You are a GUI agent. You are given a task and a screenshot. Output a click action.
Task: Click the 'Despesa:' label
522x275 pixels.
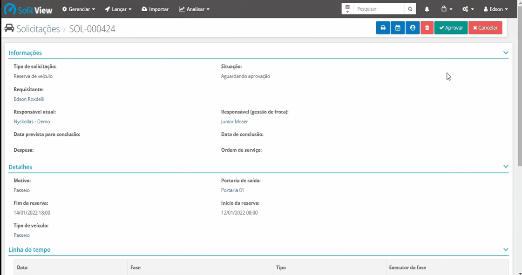pyautogui.click(x=24, y=150)
